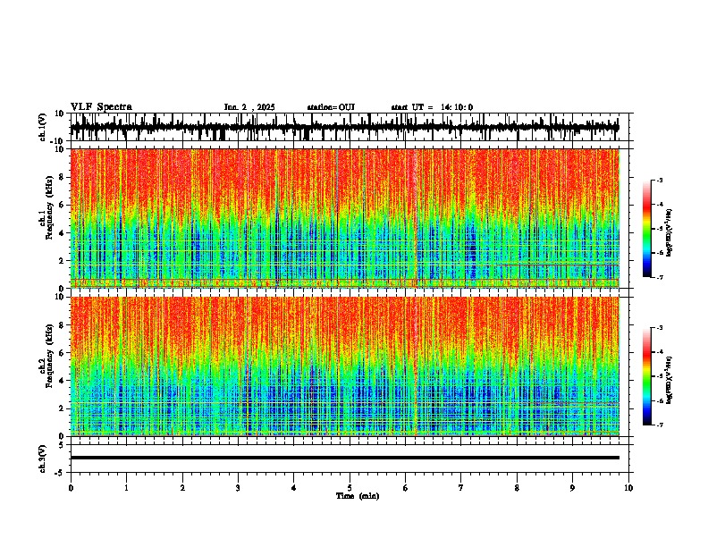Select the "start UT = 14:10: 0" text
The height and width of the screenshot is (547, 708).
[432, 107]
